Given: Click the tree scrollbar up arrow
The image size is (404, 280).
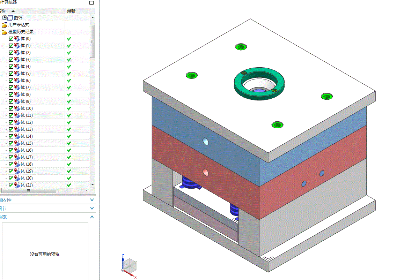Looking at the screenshot, I should (x=93, y=17).
